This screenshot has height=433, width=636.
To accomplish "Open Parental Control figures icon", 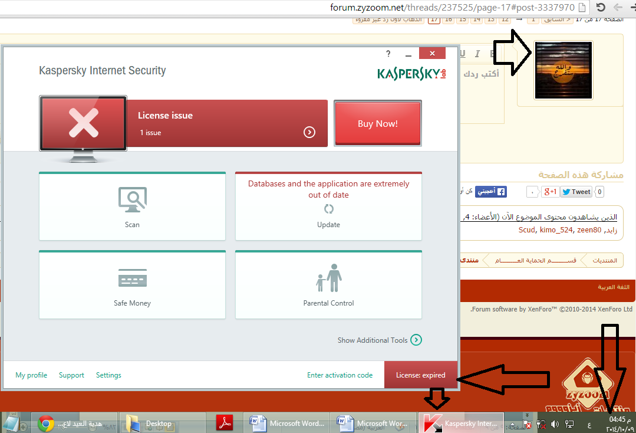I will coord(328,278).
